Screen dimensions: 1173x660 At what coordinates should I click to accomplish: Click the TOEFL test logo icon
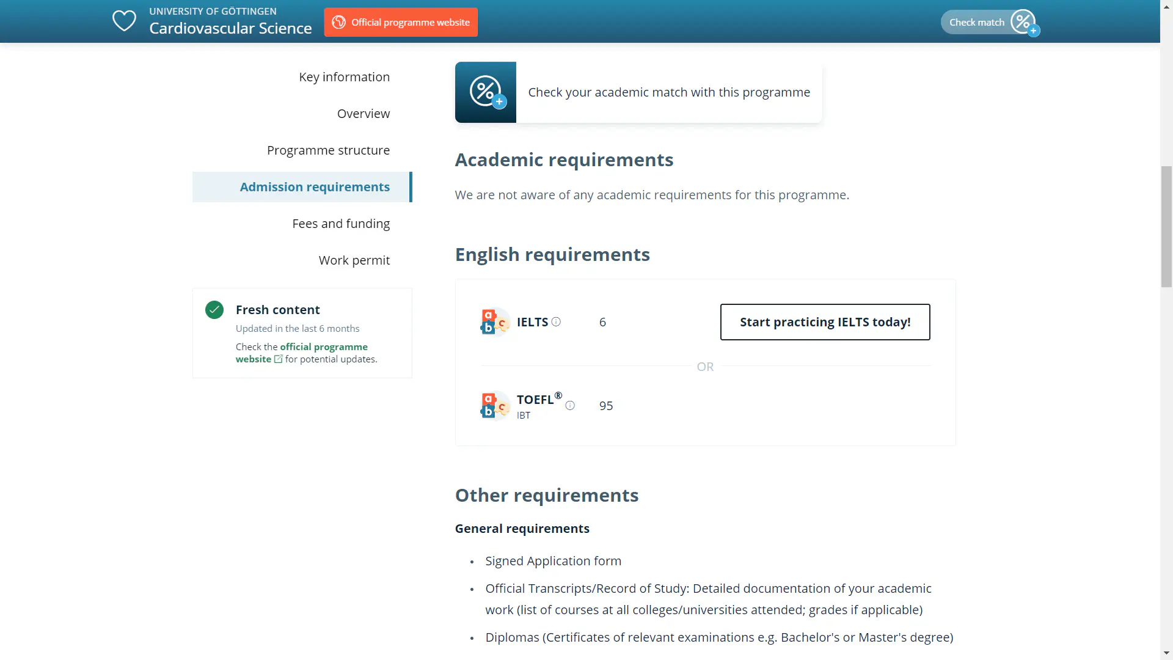pos(494,405)
